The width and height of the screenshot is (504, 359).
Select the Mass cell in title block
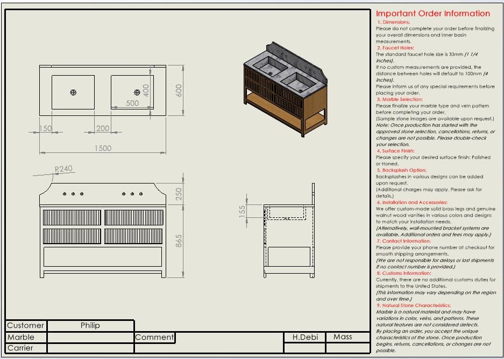(x=343, y=337)
